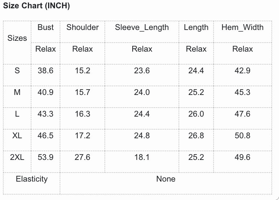Select the XL size row label
This screenshot has width=279, height=200.
click(x=17, y=136)
